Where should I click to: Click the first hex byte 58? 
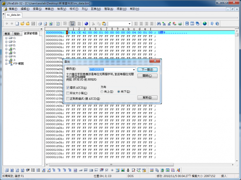(68, 33)
